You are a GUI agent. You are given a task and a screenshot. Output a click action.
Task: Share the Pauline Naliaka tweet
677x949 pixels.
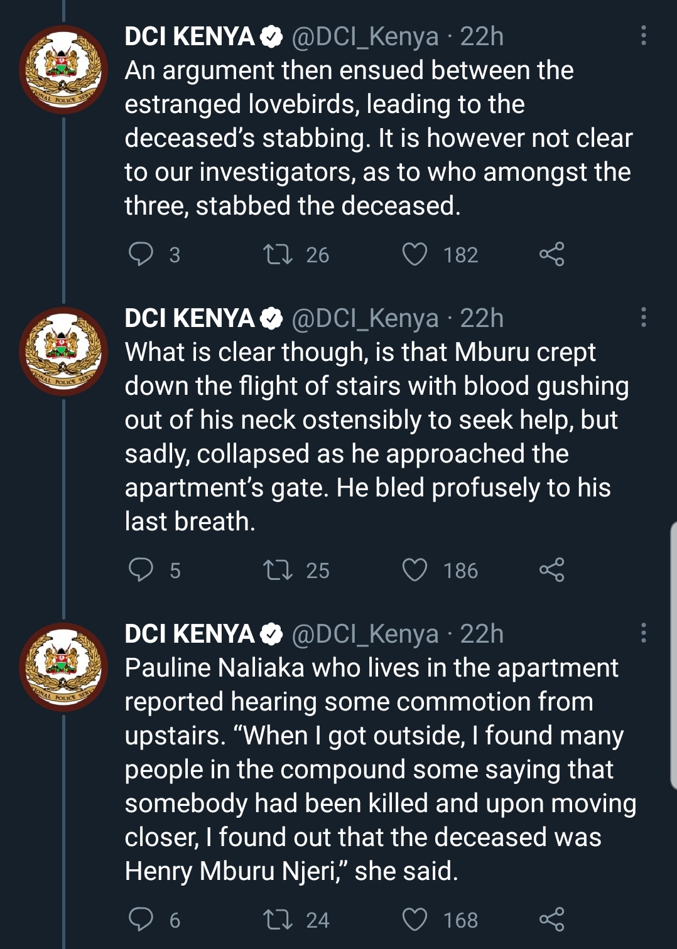click(x=552, y=920)
